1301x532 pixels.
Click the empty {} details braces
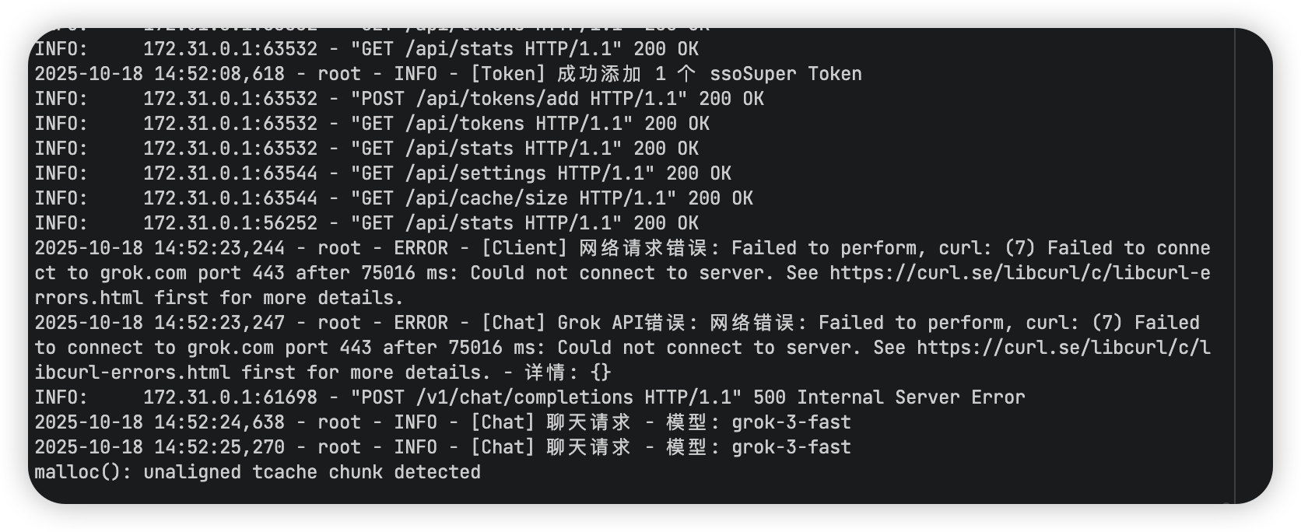click(601, 373)
